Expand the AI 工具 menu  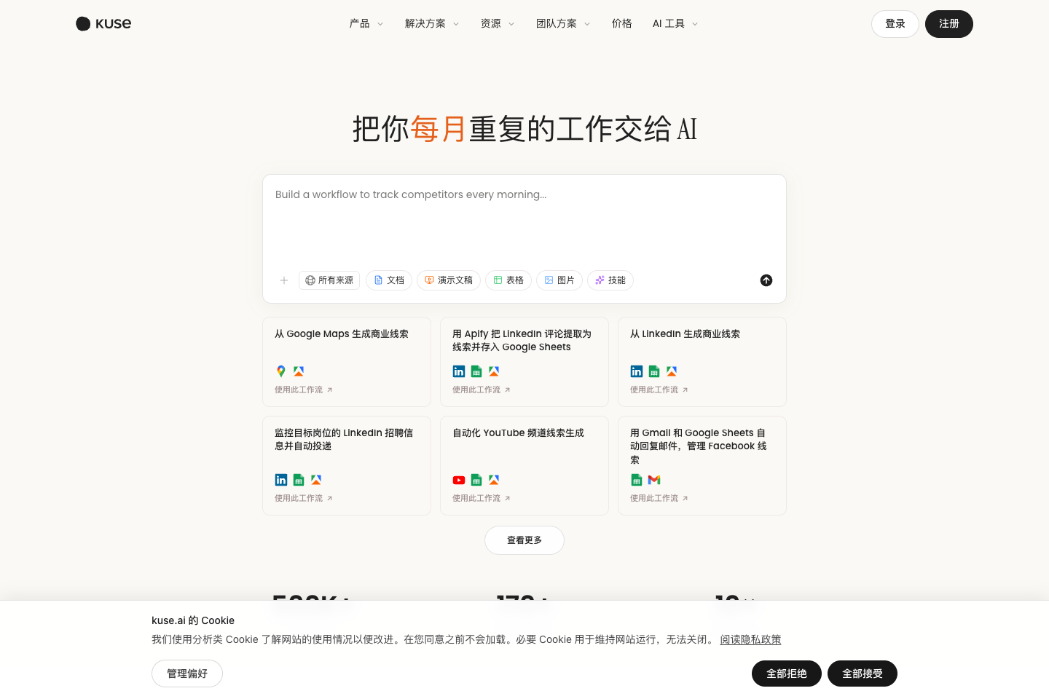pyautogui.click(x=675, y=23)
